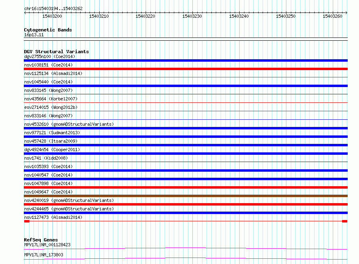Click esv2714015 (Wong2012b) variant label
This screenshot has height=264, width=359.
click(x=51, y=107)
